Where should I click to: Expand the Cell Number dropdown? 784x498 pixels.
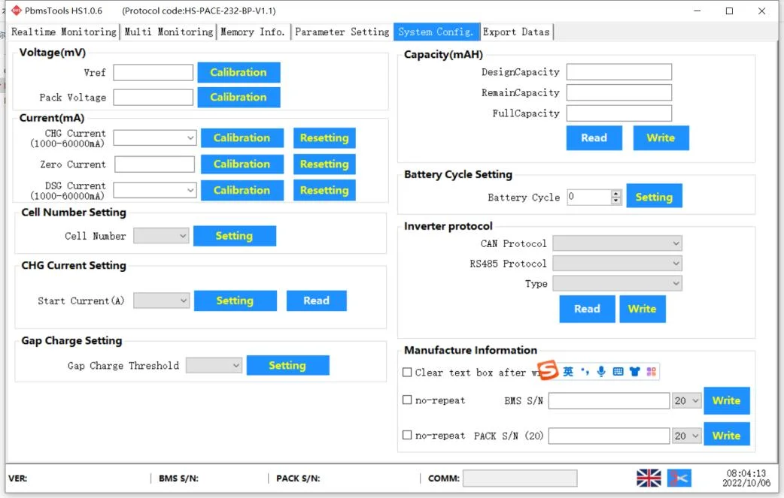(161, 236)
